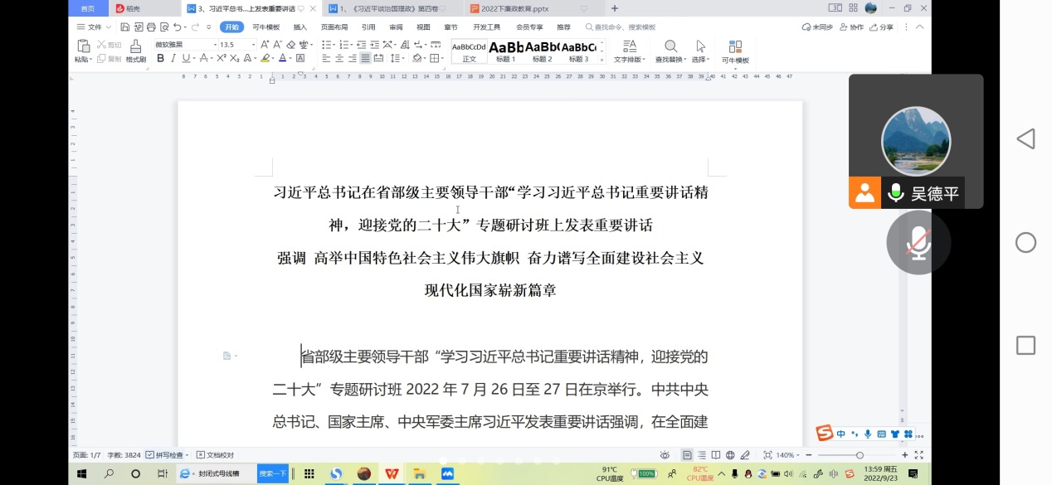Viewport: 1052px width, 485px height.
Task: Click the zoom slider handle in status bar
Action: tap(860, 455)
